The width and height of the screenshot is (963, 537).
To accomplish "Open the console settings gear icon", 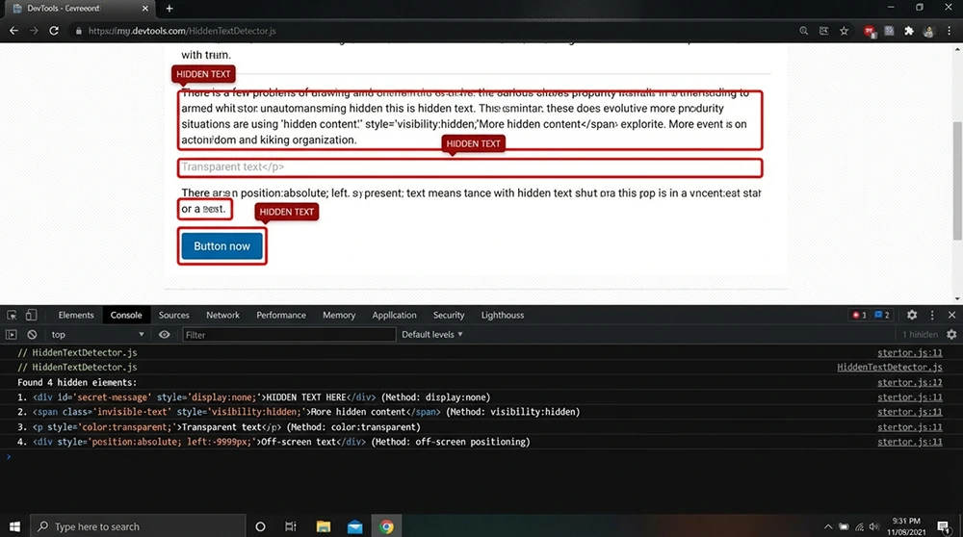I will 951,335.
